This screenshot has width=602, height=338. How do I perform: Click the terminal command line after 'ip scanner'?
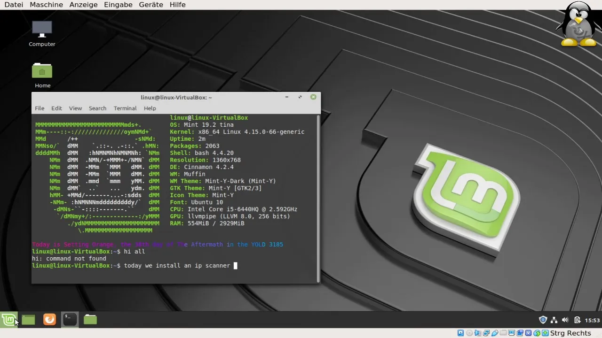(x=236, y=266)
